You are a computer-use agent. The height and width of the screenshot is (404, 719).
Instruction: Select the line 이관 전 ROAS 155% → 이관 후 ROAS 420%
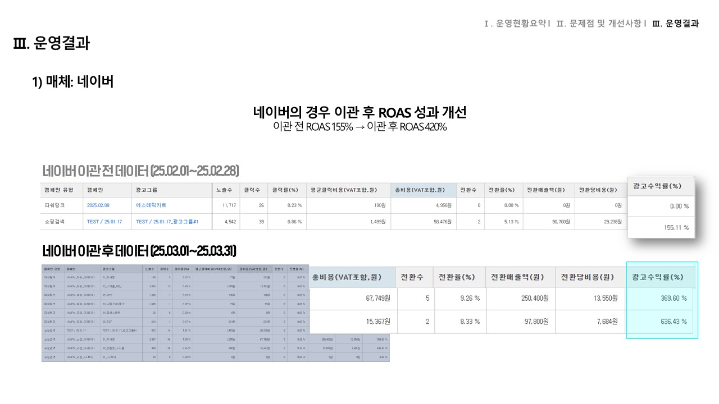[x=359, y=127]
